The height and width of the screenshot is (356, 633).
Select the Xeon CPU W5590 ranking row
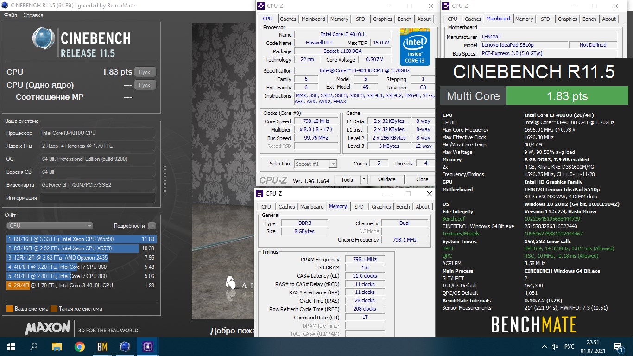coord(82,239)
